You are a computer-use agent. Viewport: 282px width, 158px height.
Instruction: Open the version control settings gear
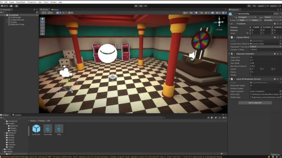tap(17, 6)
